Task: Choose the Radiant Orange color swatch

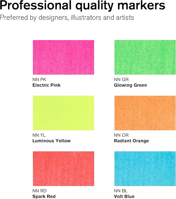Action: click(x=145, y=113)
